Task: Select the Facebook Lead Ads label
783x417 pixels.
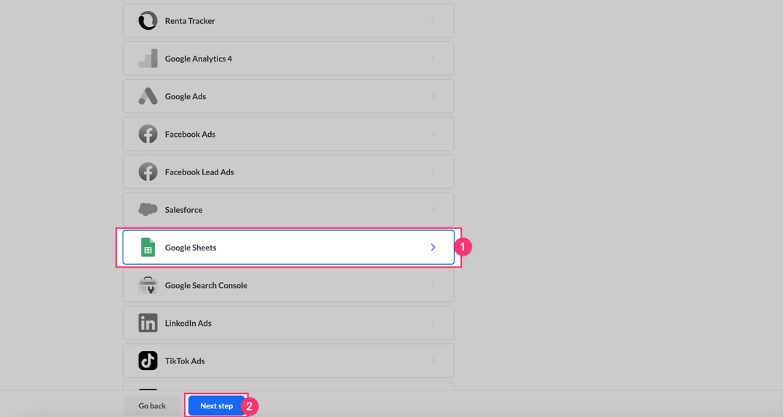Action: (x=199, y=172)
